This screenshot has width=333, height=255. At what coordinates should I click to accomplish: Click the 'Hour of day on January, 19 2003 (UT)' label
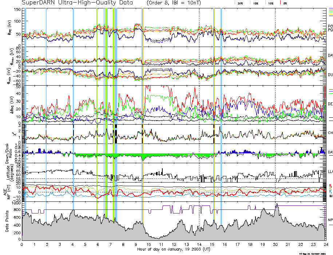pyautogui.click(x=174, y=249)
